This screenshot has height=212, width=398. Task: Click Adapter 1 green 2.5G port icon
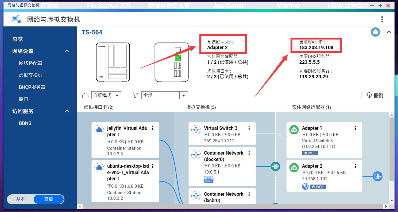pos(294,130)
